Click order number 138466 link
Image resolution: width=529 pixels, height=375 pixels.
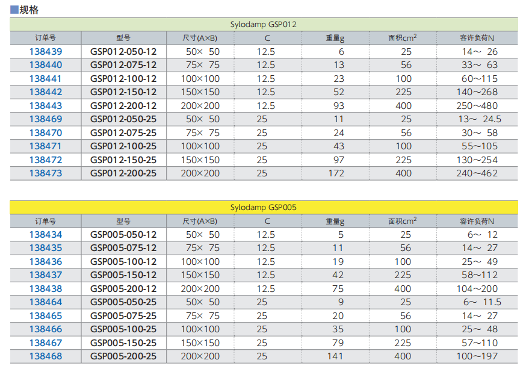[46, 329]
